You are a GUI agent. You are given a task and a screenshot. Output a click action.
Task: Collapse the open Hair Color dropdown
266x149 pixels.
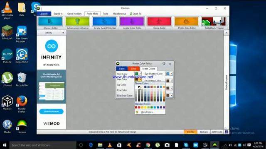click(140, 79)
